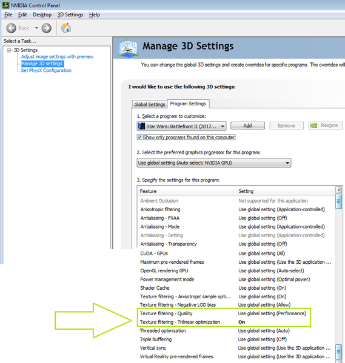The width and height of the screenshot is (345, 363).
Task: Select the Maximum pre-rendered frames row
Action: [x=236, y=262]
